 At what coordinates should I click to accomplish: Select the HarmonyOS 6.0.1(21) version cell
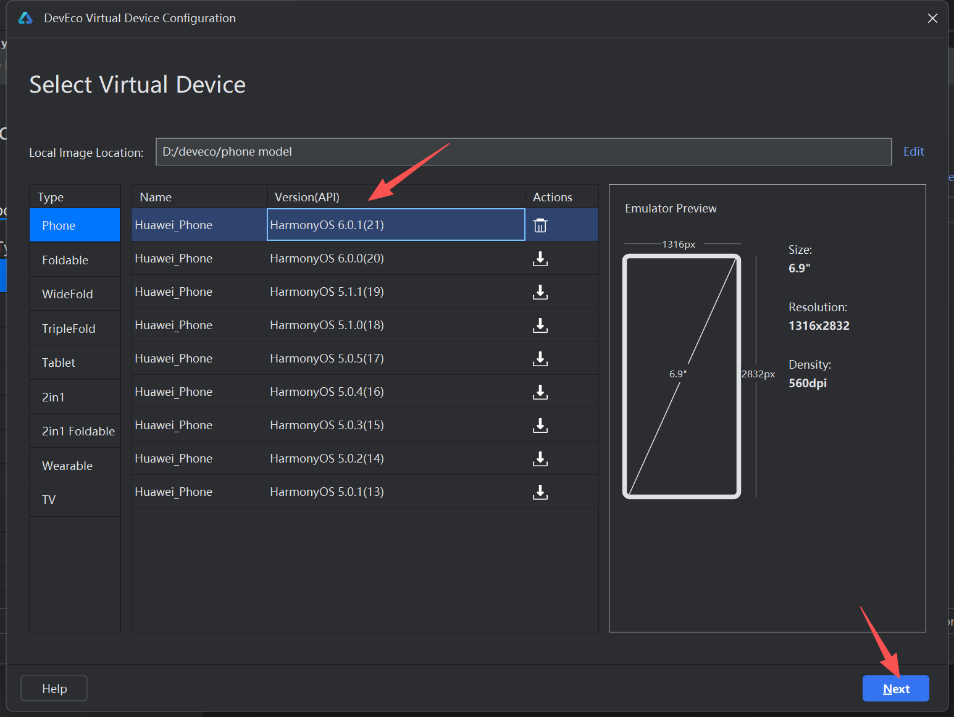pyautogui.click(x=396, y=225)
